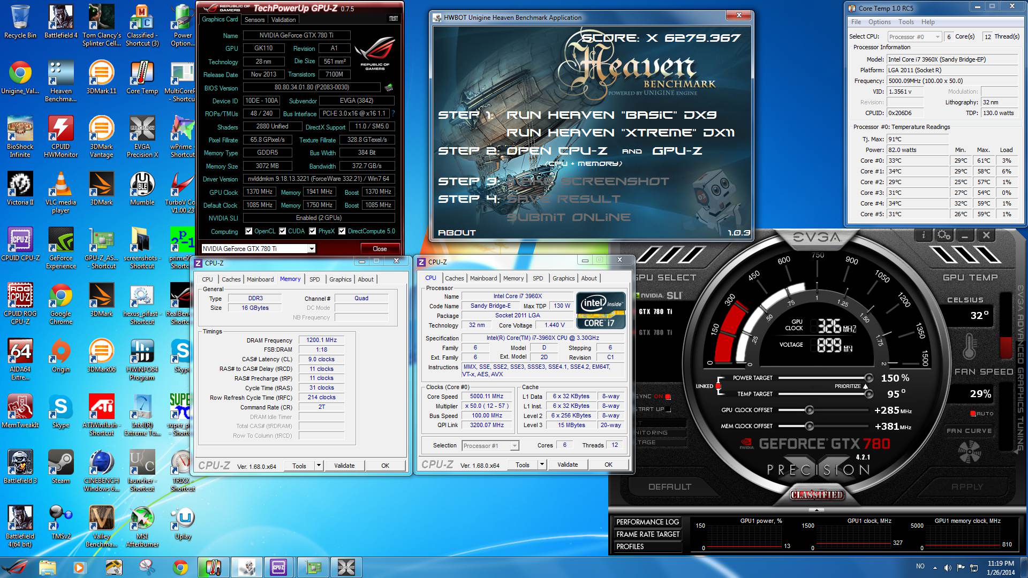Viewport: 1028px width, 578px height.
Task: Switch to SPD tab in Memory CPU-Z window
Action: point(315,279)
